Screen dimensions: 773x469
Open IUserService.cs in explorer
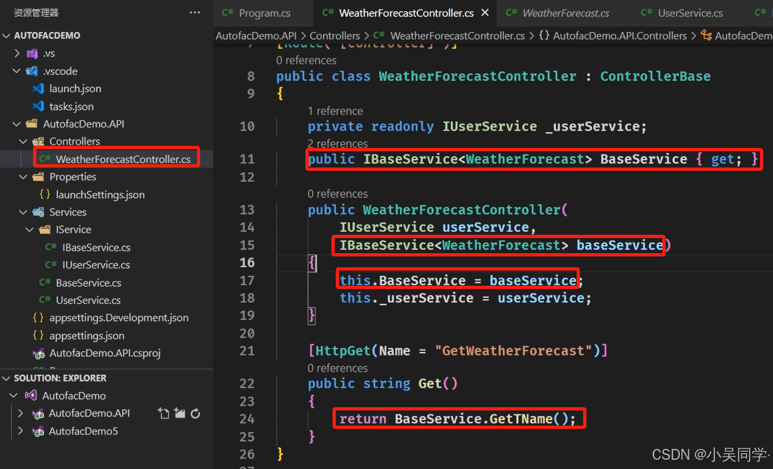[x=96, y=265]
